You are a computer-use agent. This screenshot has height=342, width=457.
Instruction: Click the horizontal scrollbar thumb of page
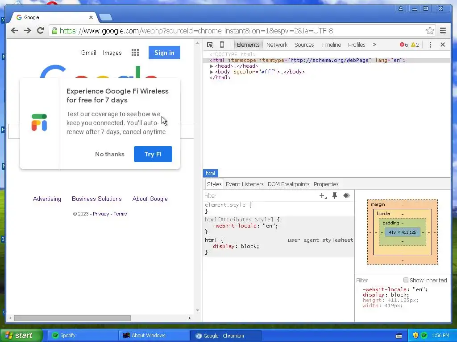pos(72,318)
